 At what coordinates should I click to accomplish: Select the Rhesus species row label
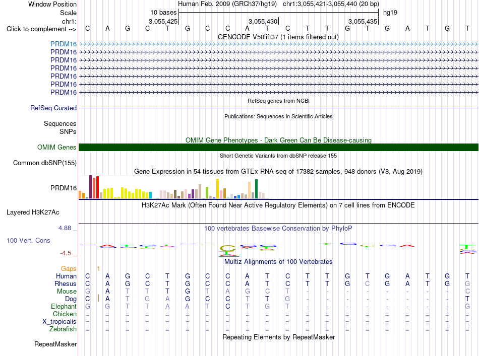pos(66,283)
